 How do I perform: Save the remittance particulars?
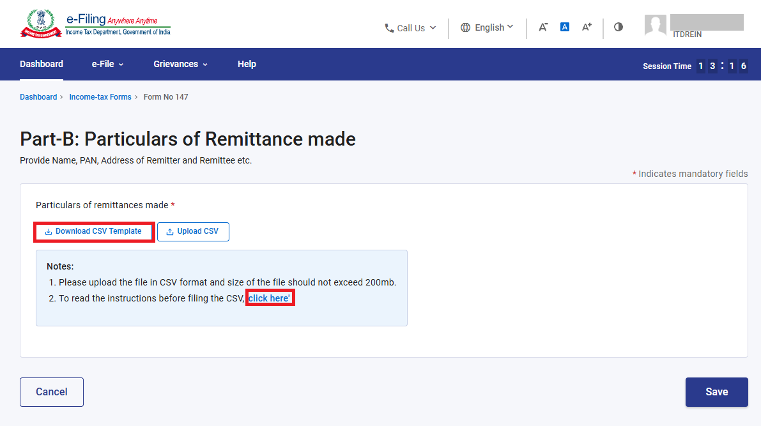click(716, 392)
